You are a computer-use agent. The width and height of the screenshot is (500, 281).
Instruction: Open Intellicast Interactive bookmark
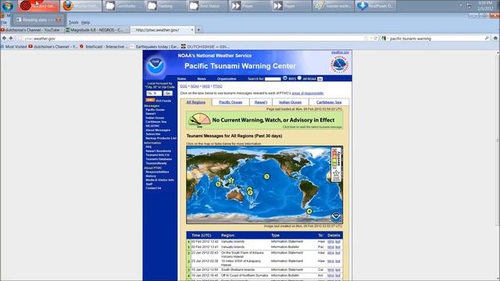click(x=104, y=47)
